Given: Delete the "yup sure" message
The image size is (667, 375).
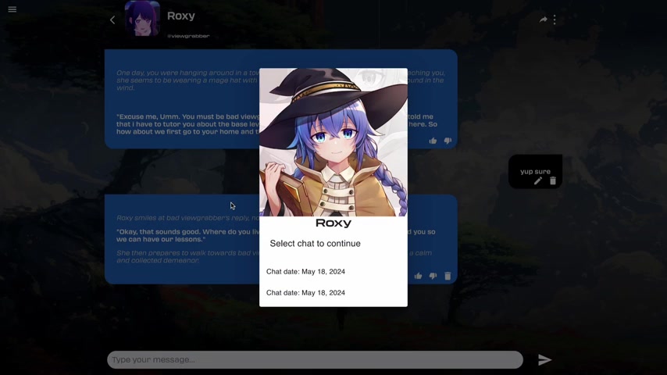Looking at the screenshot, I should (x=552, y=181).
